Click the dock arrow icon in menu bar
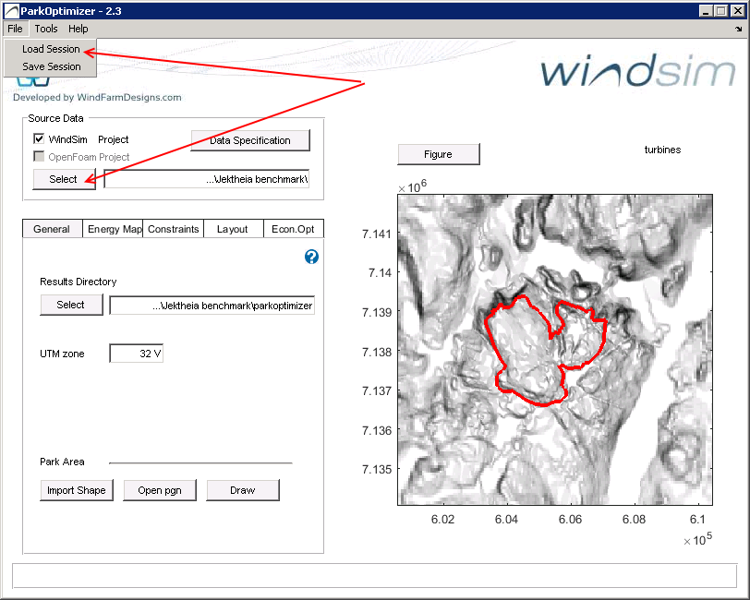The height and width of the screenshot is (600, 750). [x=739, y=30]
